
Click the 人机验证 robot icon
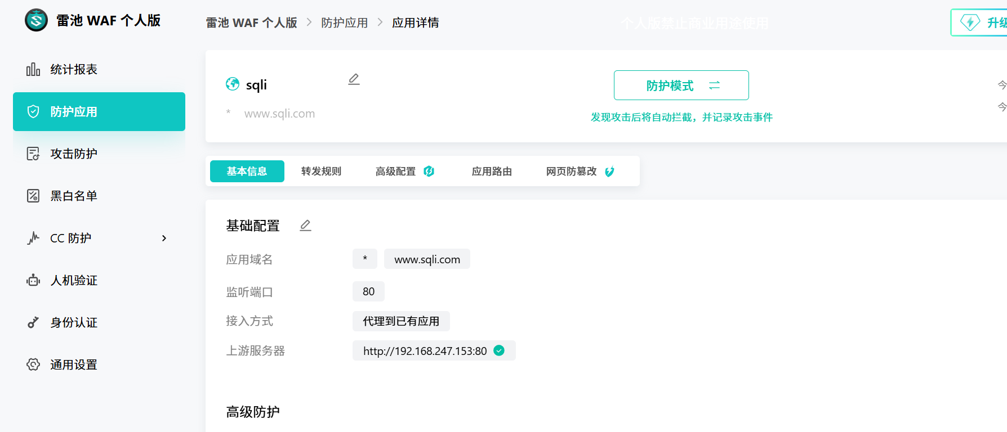pos(33,280)
